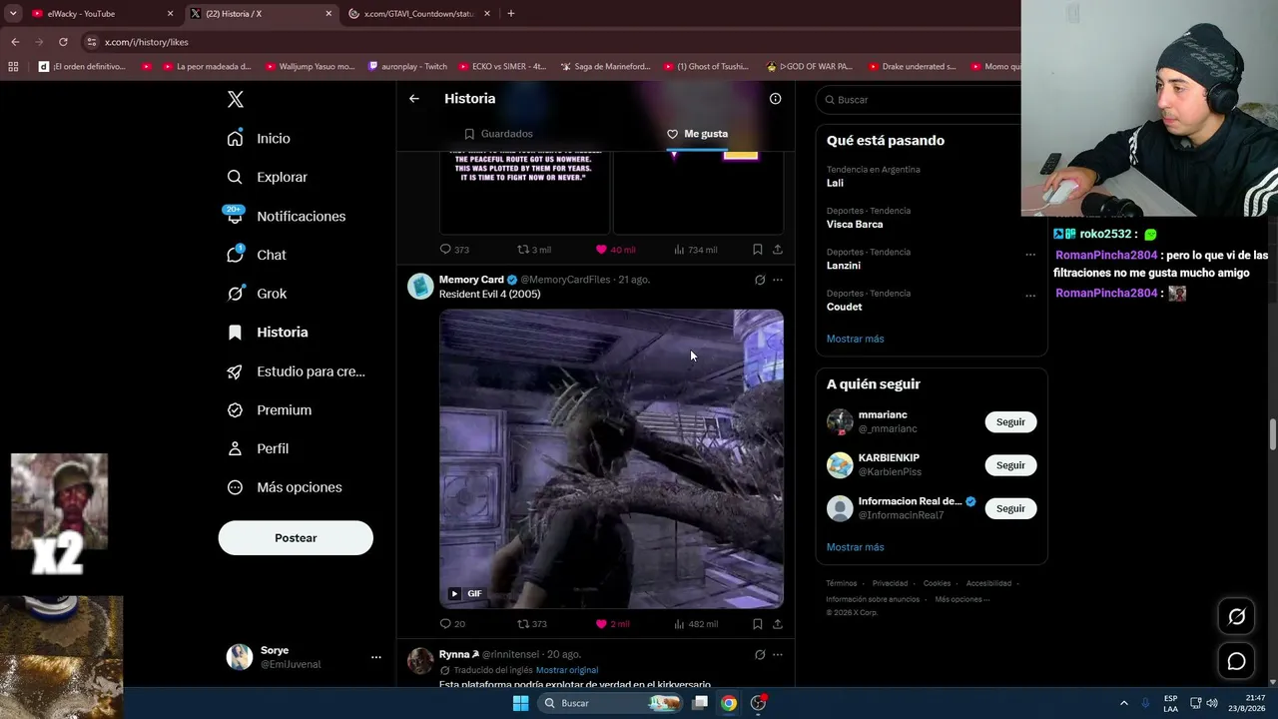
Task: Click the info icon in Historia header
Action: [775, 99]
